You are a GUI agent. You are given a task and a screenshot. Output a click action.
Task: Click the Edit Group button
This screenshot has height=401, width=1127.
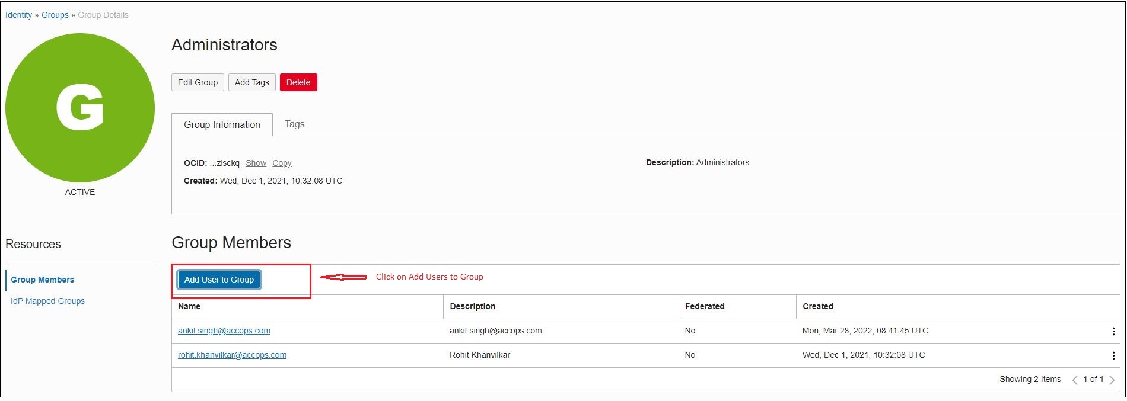point(198,82)
